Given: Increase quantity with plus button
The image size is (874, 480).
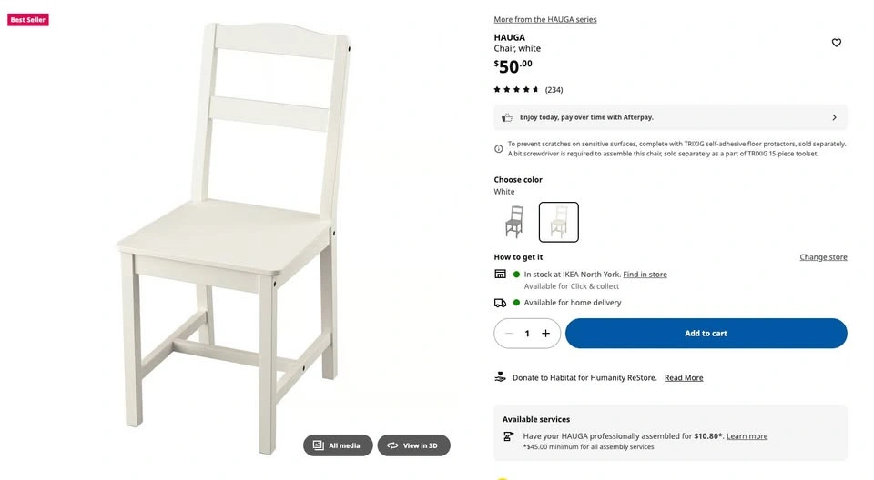Looking at the screenshot, I should pyautogui.click(x=545, y=334).
